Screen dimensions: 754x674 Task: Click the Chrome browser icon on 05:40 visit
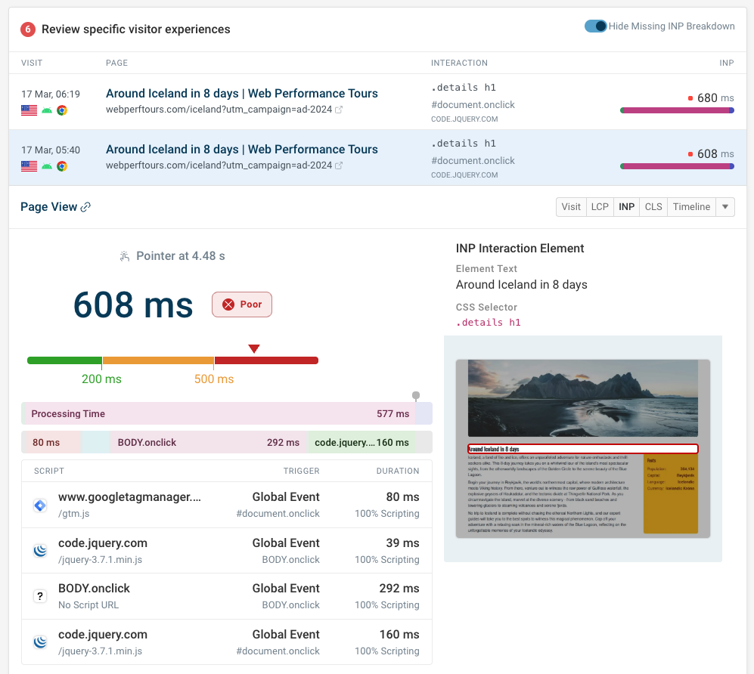pos(62,166)
